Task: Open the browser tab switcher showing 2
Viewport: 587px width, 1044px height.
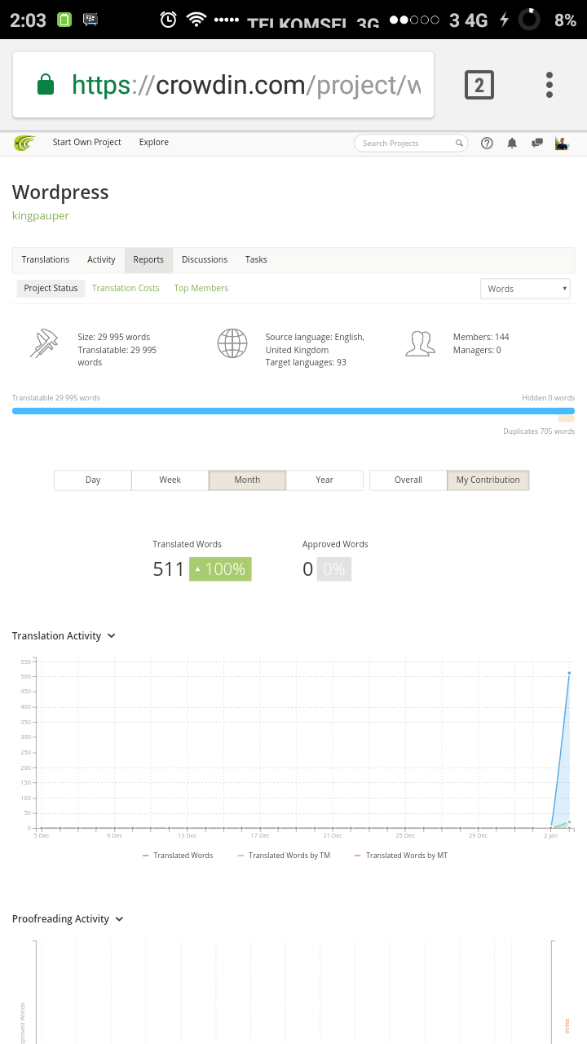Action: (x=479, y=85)
